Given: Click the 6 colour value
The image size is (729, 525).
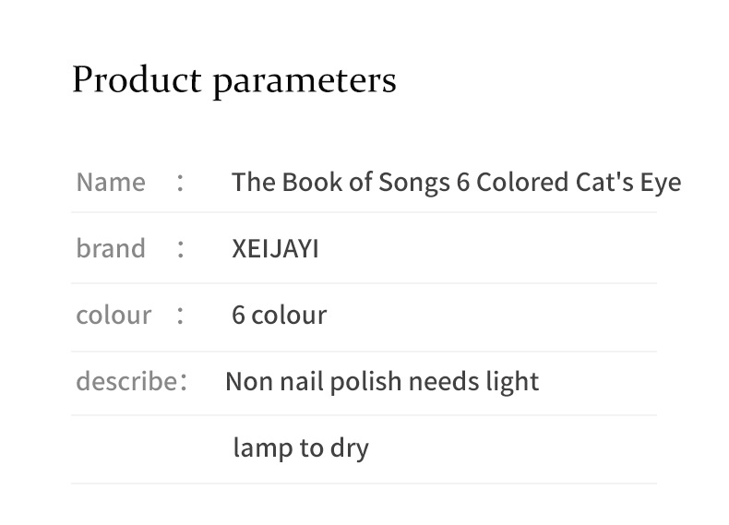Looking at the screenshot, I should pos(279,315).
